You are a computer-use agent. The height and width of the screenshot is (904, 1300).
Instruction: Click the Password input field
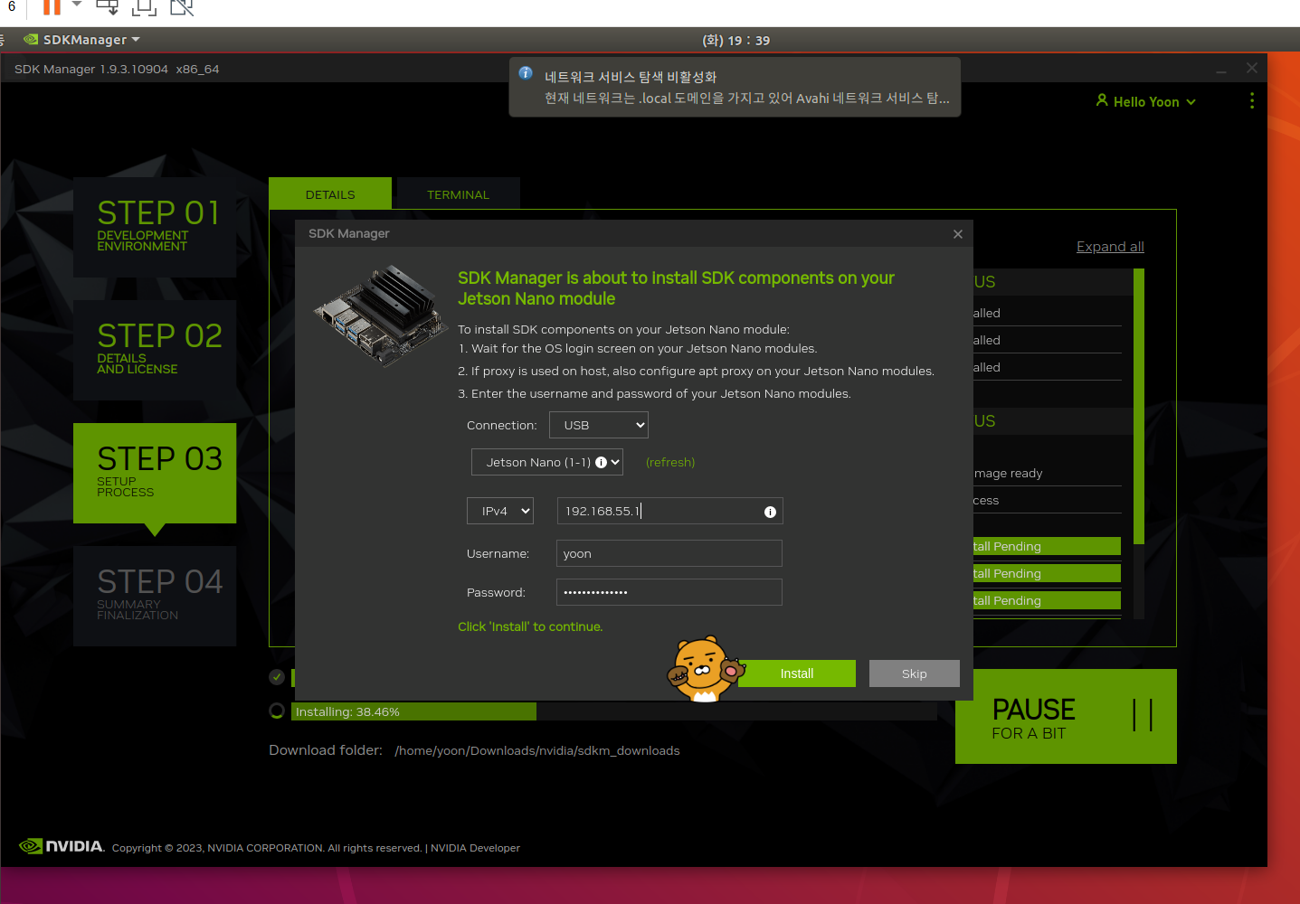669,592
